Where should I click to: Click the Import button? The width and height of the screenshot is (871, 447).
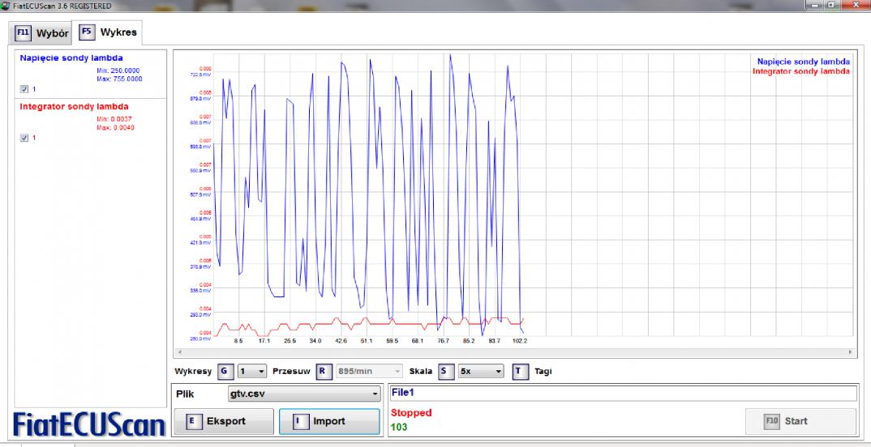click(328, 421)
